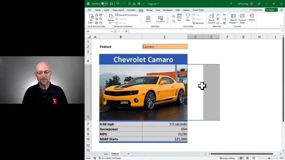The height and width of the screenshot is (160, 285).
Task: Click Accessibility: Investigate status
Action: (x=110, y=158)
